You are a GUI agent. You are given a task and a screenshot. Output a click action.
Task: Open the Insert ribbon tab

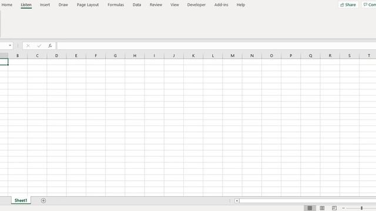(x=45, y=5)
